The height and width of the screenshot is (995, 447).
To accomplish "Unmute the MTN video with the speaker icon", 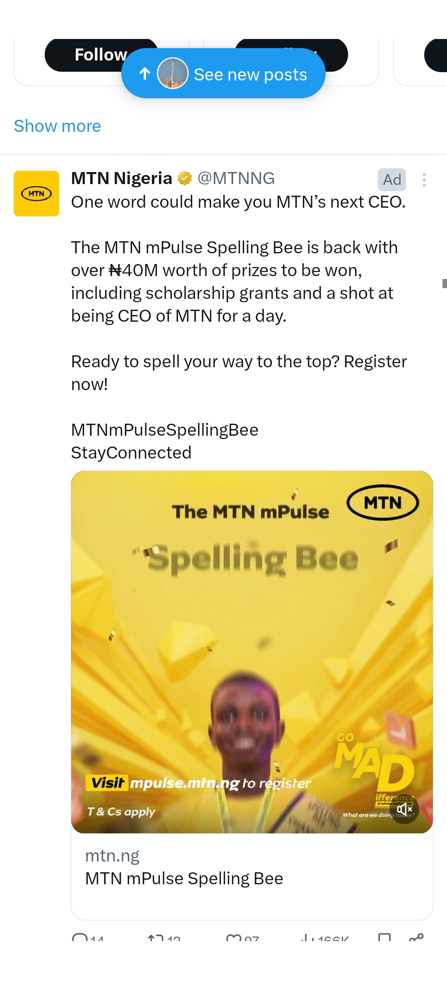I will point(404,809).
